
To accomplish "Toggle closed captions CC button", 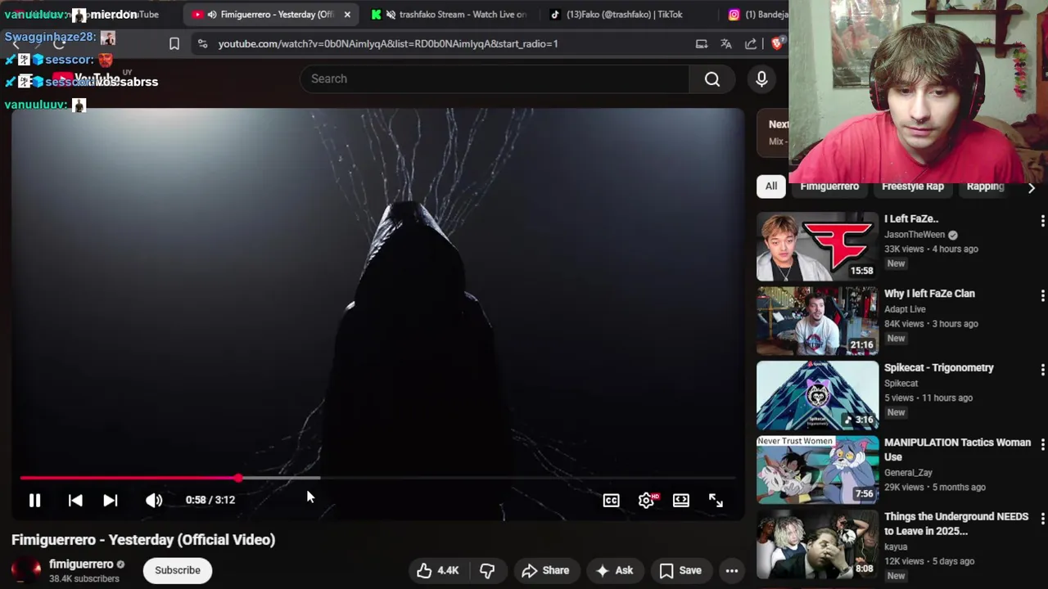I will click(611, 500).
